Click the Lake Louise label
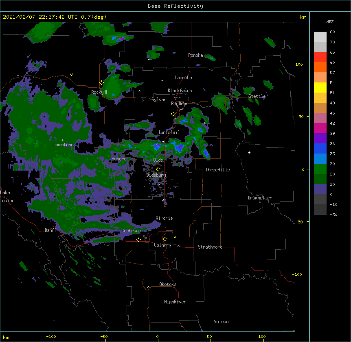The image size is (351, 342). pos(7,197)
